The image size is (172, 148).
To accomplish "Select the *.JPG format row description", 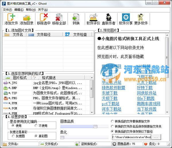I will (57, 83).
